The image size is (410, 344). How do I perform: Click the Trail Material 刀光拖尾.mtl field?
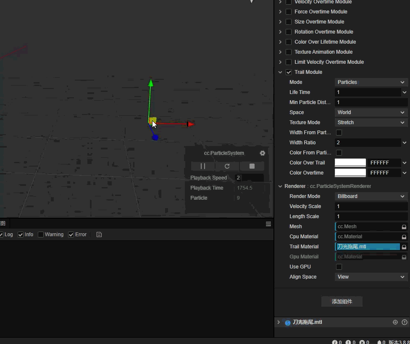coord(368,247)
